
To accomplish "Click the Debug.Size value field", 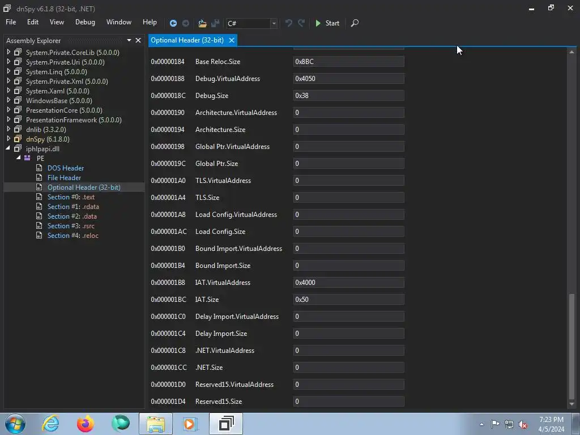I will point(348,95).
